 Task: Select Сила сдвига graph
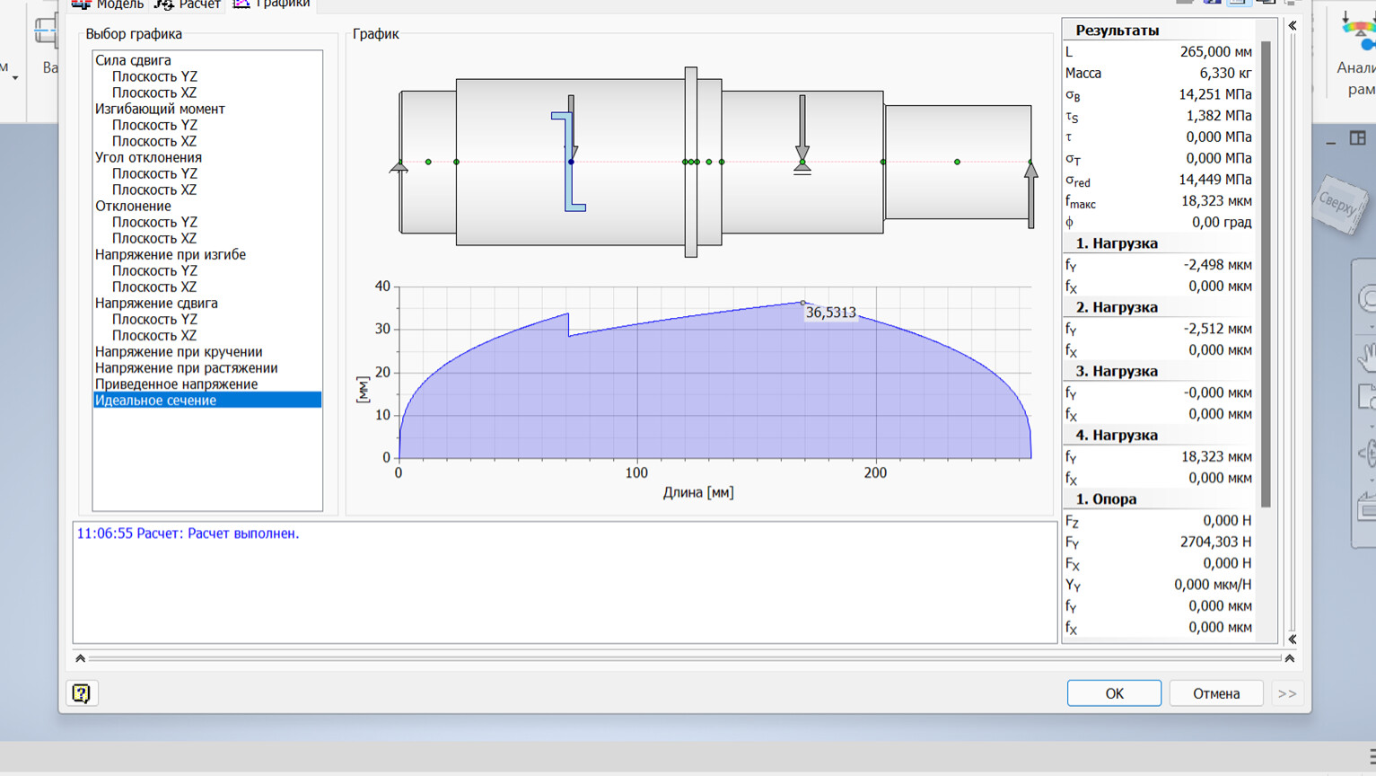[133, 60]
